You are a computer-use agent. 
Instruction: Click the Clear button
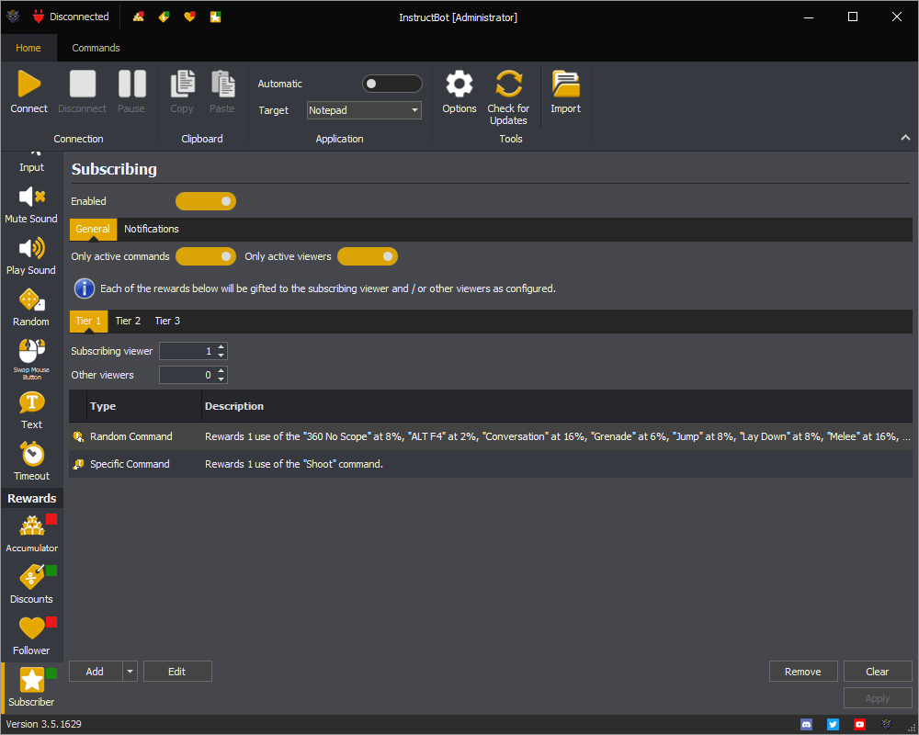click(878, 672)
